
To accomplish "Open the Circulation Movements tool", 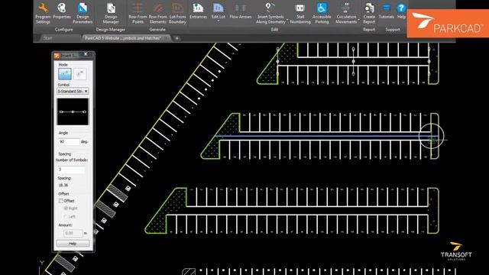I will tap(346, 14).
